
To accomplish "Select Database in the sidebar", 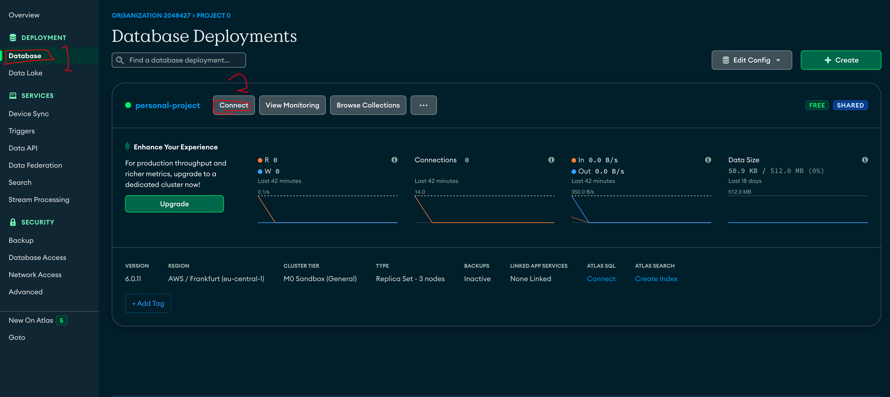I will [x=25, y=56].
